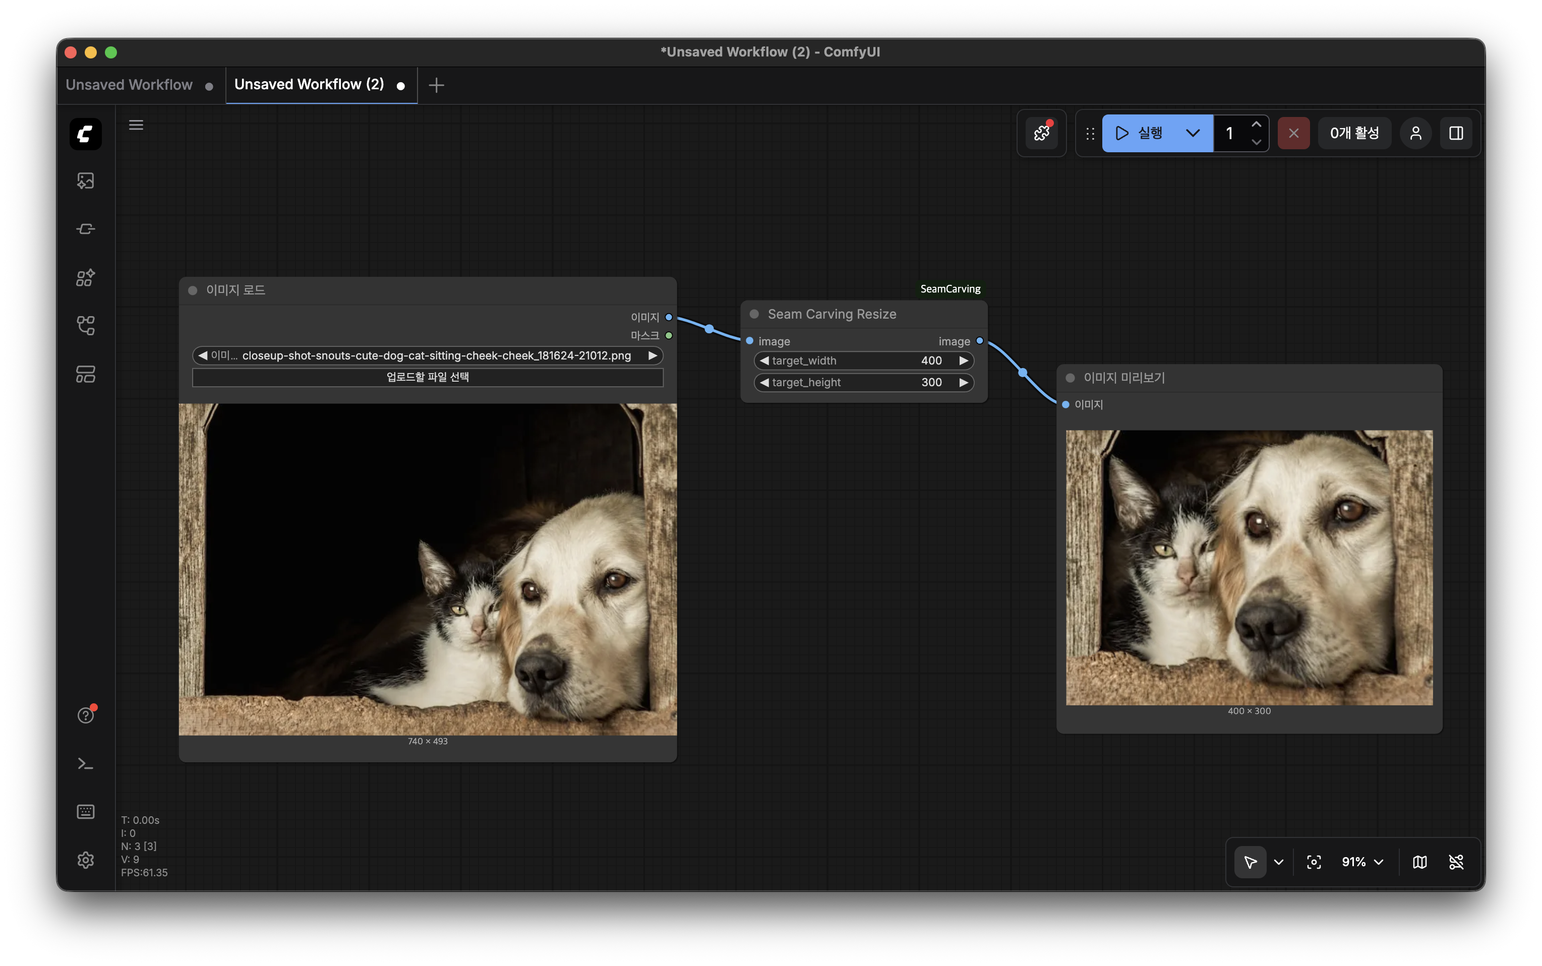The image size is (1542, 966).
Task: Open the templates sidebar icon
Action: pyautogui.click(x=86, y=375)
